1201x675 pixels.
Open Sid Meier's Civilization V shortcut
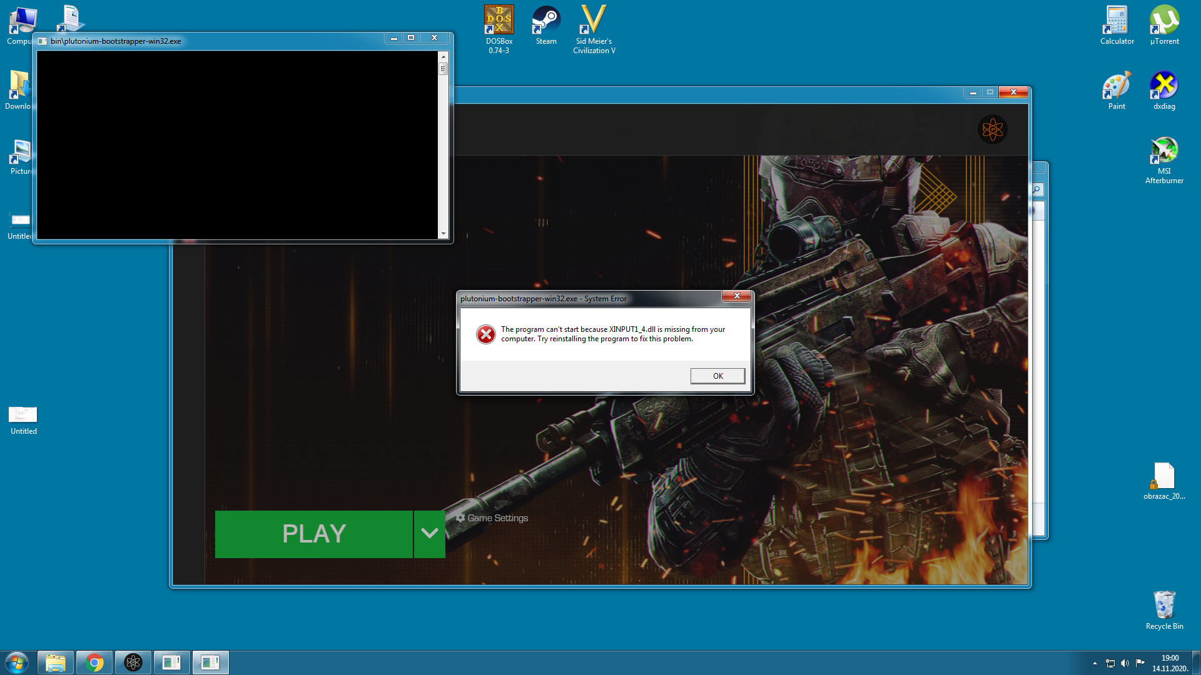click(594, 29)
